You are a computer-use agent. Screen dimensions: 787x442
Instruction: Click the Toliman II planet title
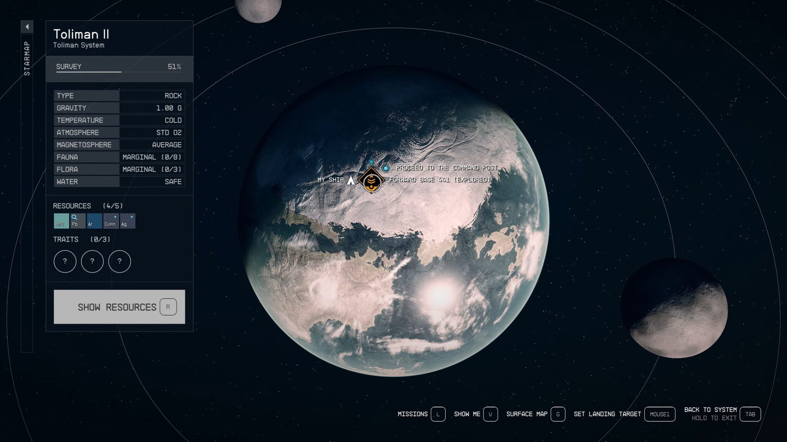pos(81,34)
